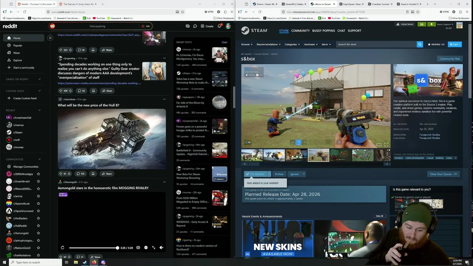Launch Steam from Windows taskbar

pyautogui.click(x=85, y=262)
